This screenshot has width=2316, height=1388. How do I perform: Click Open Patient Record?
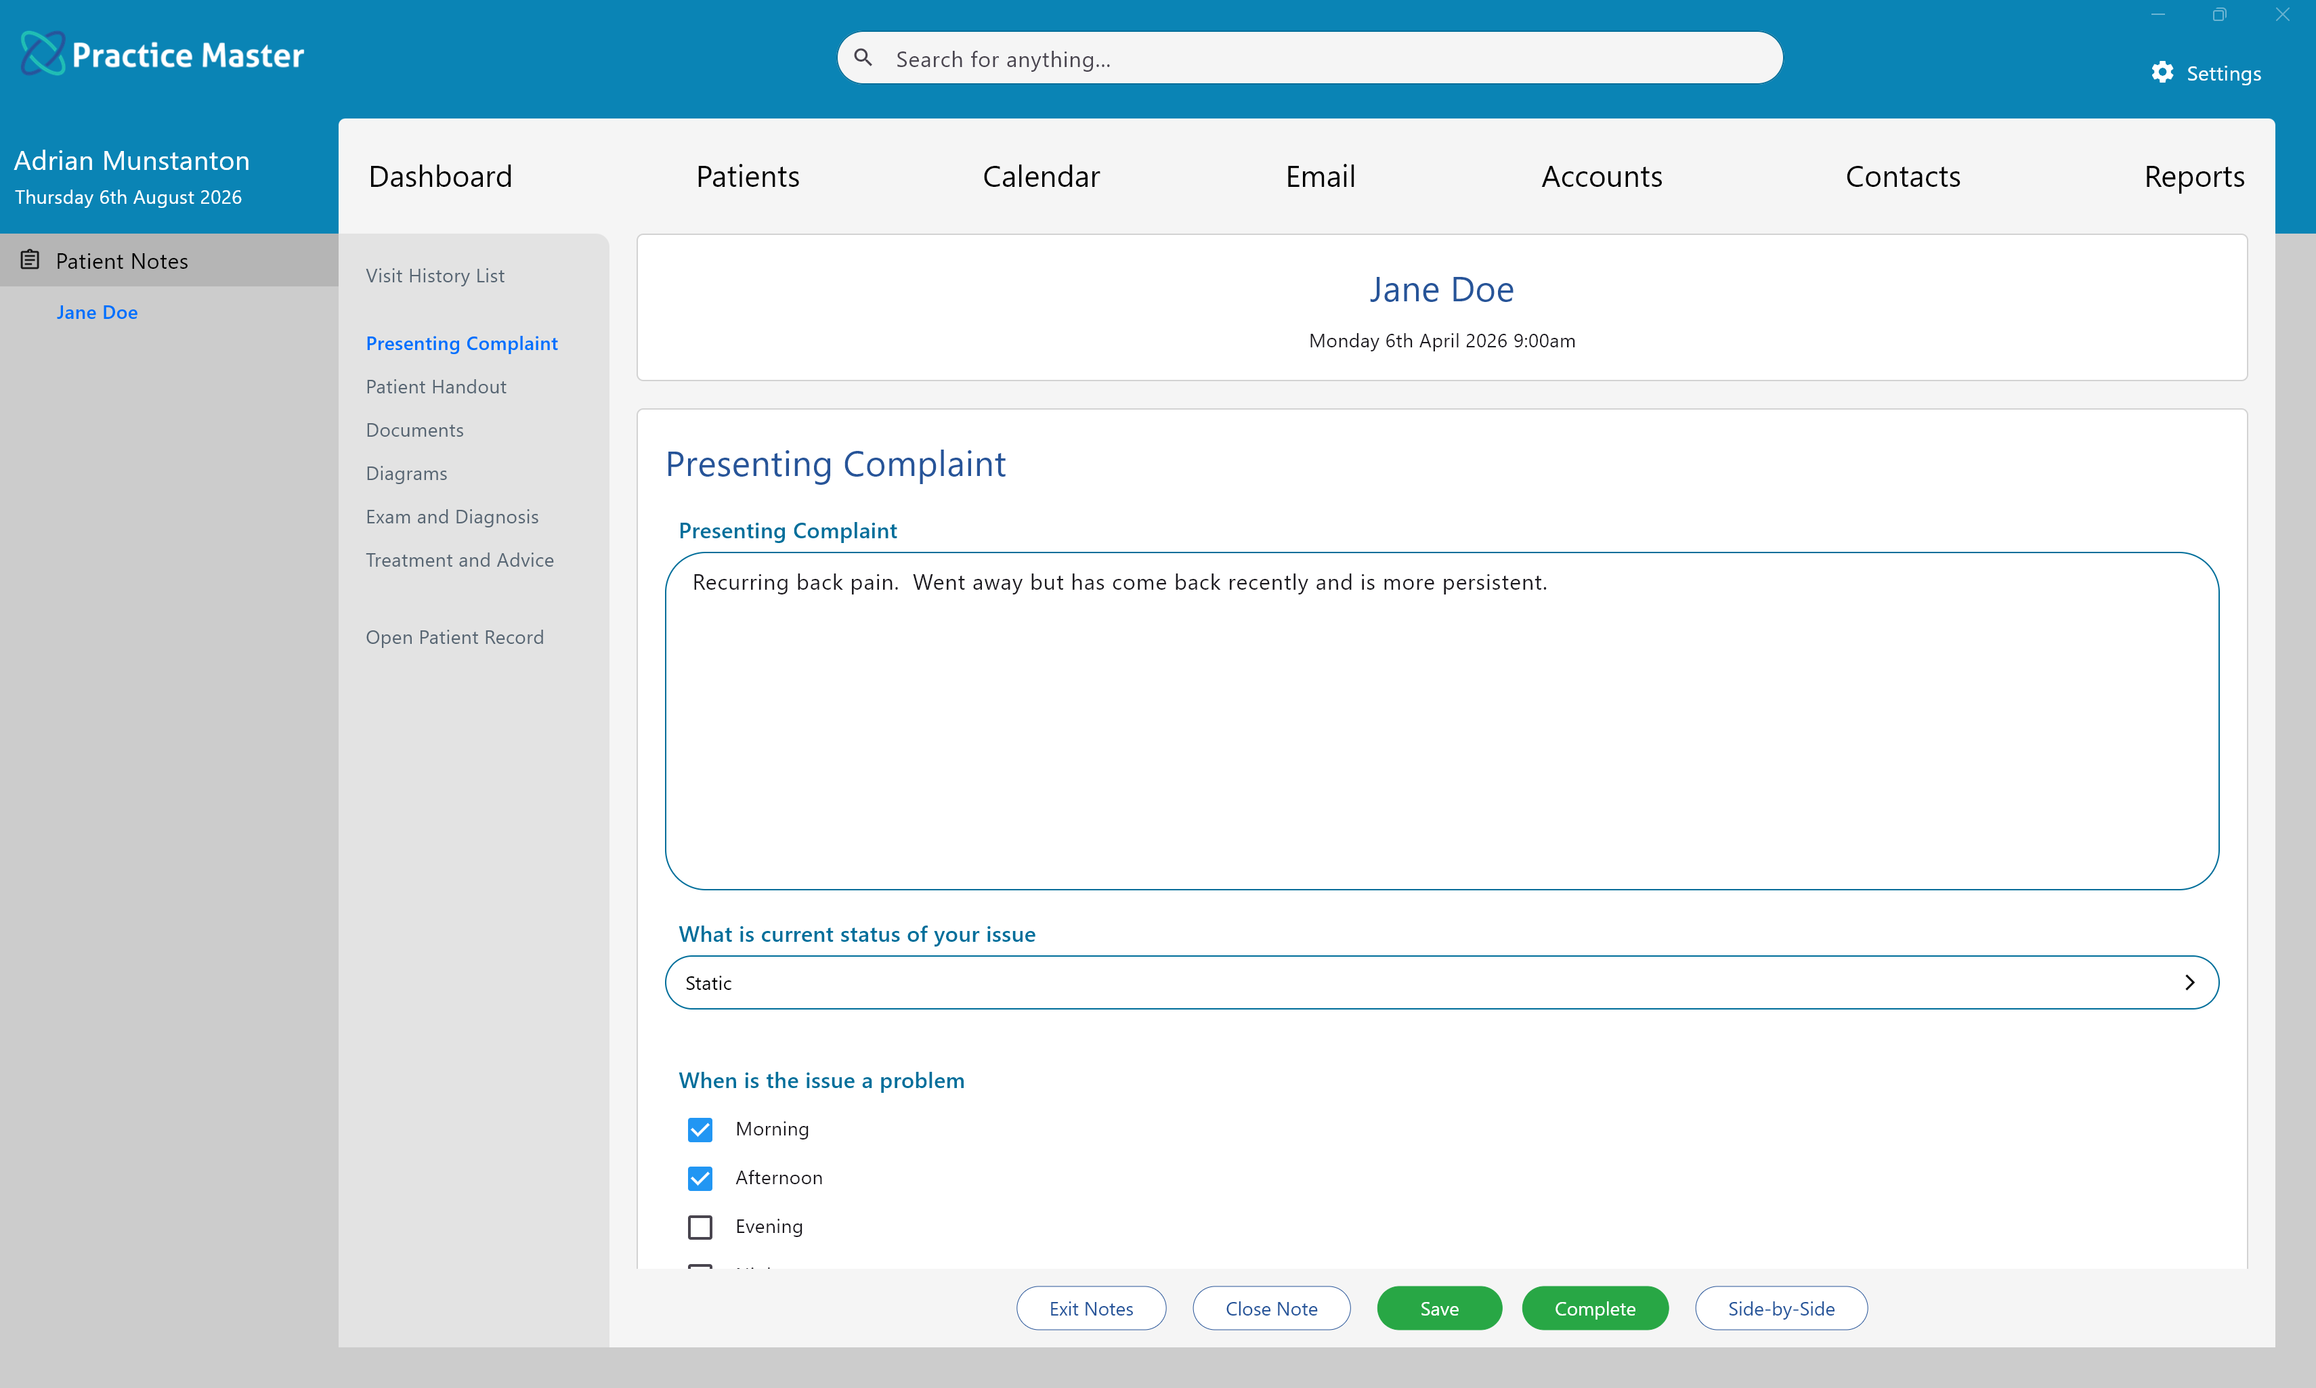point(454,637)
